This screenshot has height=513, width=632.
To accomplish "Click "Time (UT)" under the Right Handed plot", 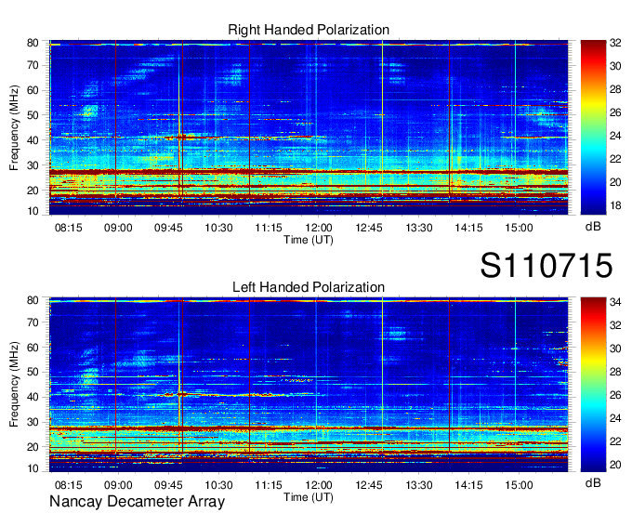I will tap(309, 240).
